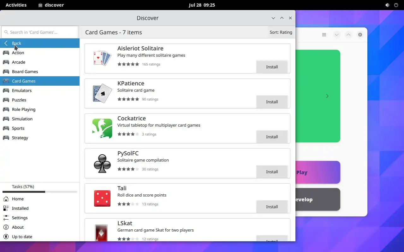This screenshot has height=252, width=404.
Task: Click the Up to date update icon
Action: click(x=6, y=237)
